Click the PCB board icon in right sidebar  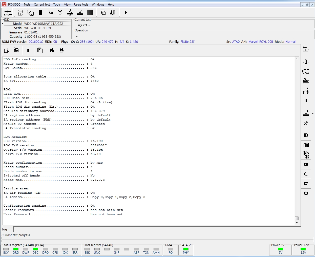pyautogui.click(x=306, y=72)
